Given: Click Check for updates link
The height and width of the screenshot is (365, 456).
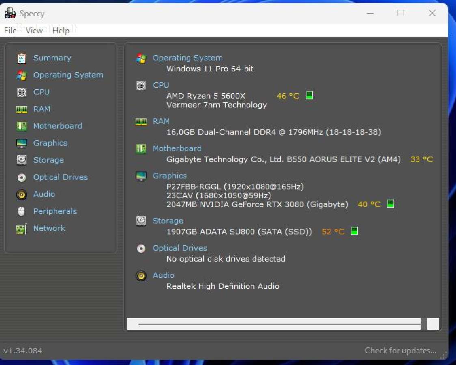Looking at the screenshot, I should click(x=400, y=350).
